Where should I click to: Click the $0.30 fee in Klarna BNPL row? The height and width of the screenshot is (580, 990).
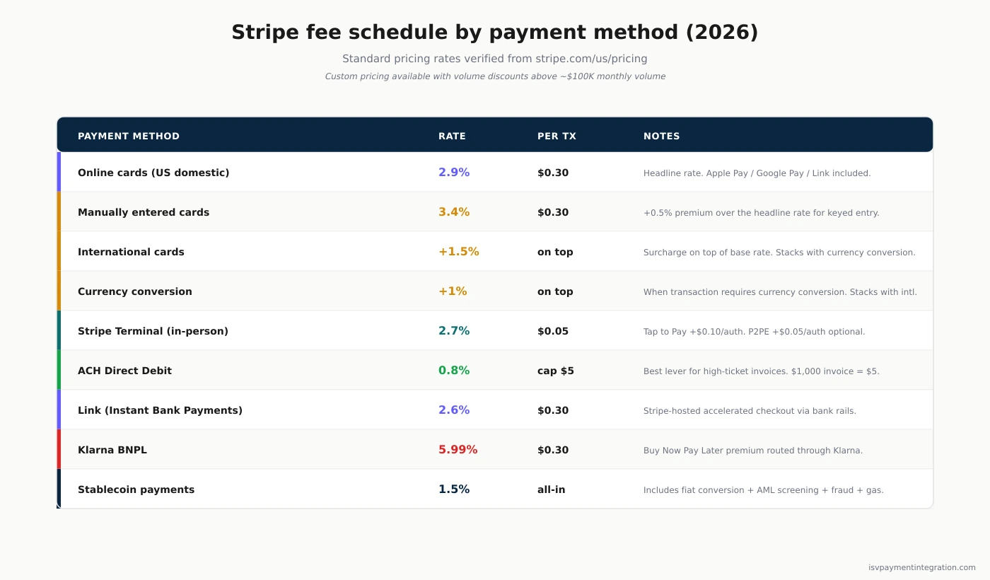[x=553, y=450]
